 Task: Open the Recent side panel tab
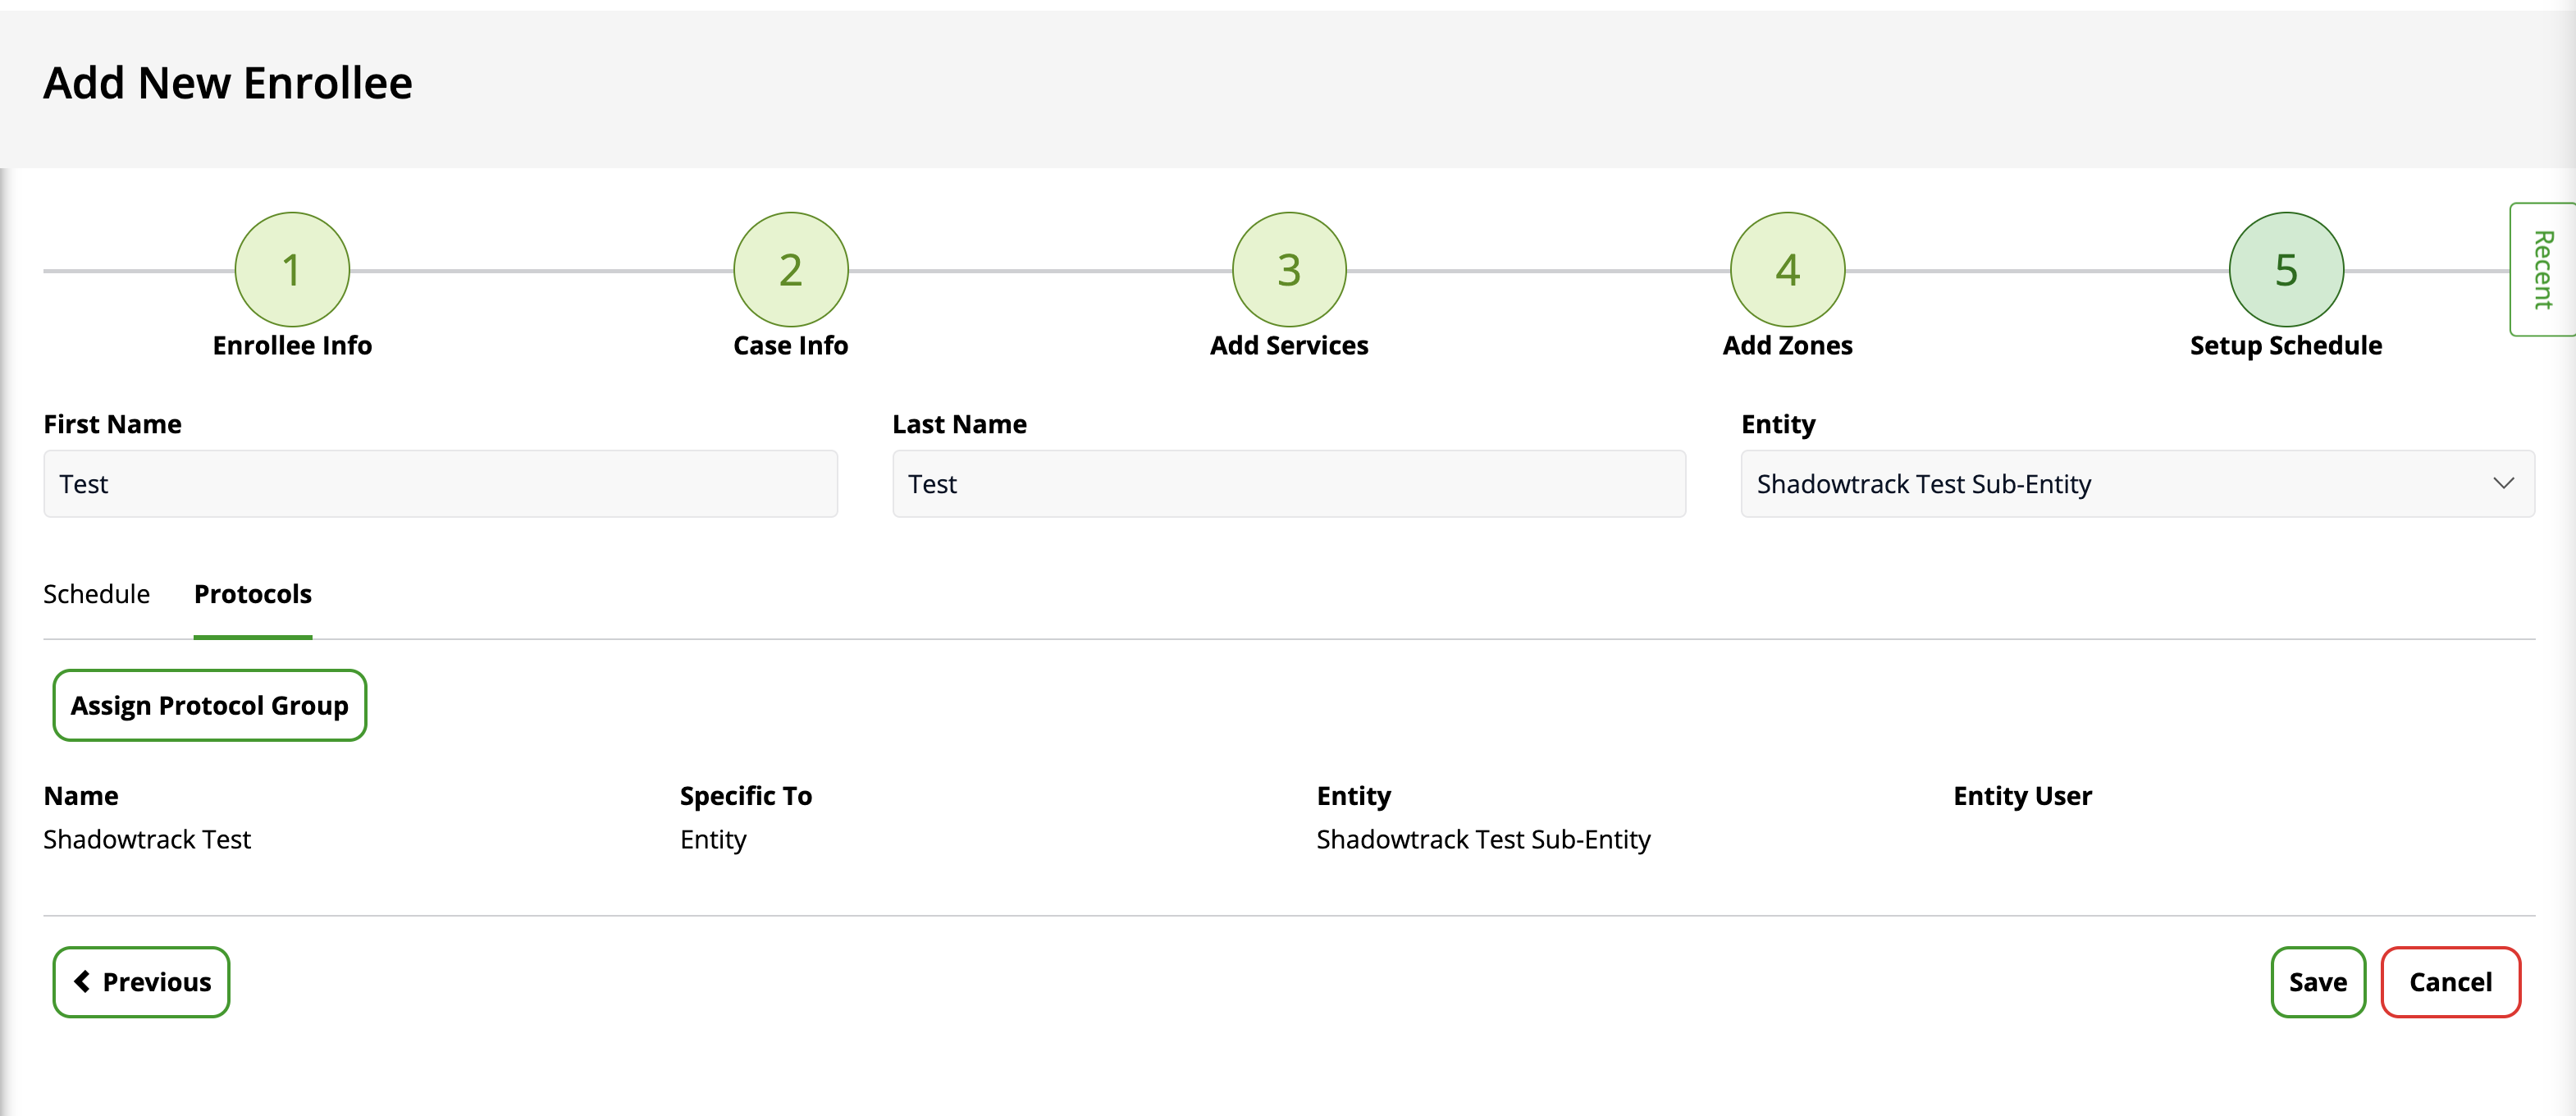[x=2542, y=269]
